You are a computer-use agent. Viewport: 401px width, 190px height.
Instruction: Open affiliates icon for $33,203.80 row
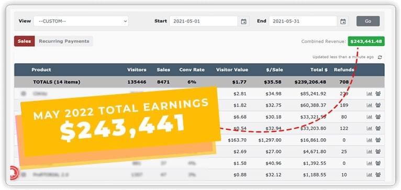[378, 128]
